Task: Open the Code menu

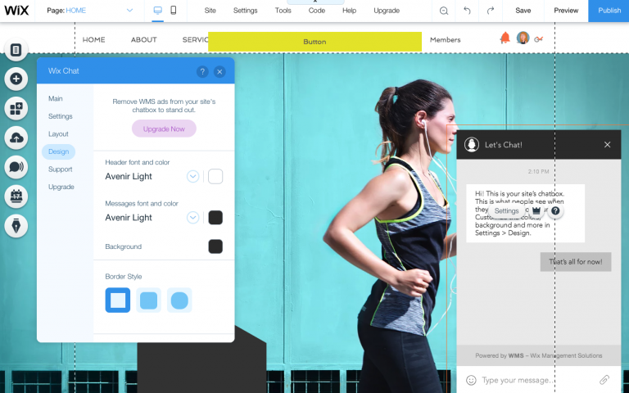Action: tap(316, 11)
